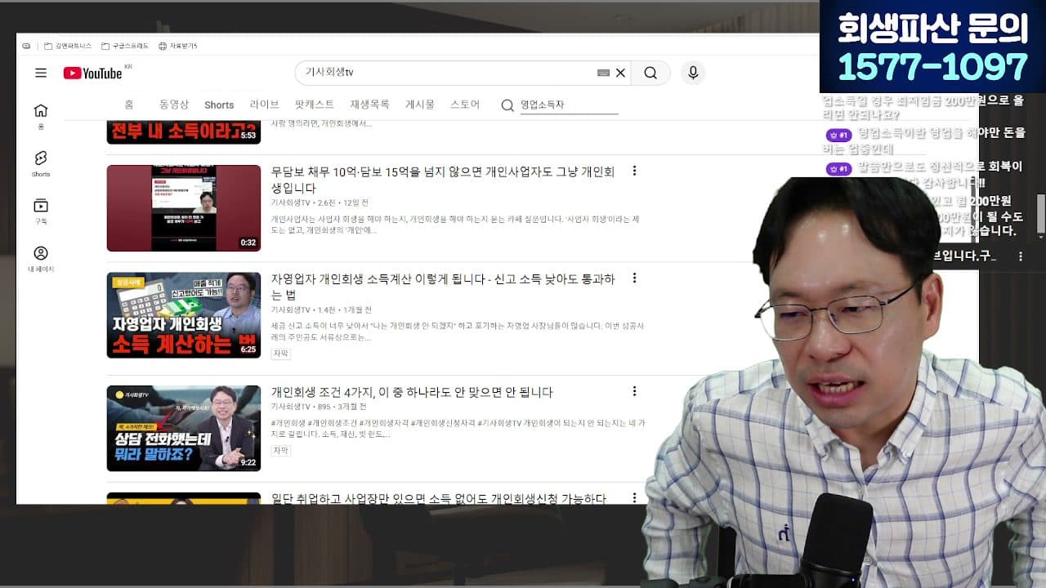
Task: Click the channel search magnifier icon
Action: coord(507,105)
